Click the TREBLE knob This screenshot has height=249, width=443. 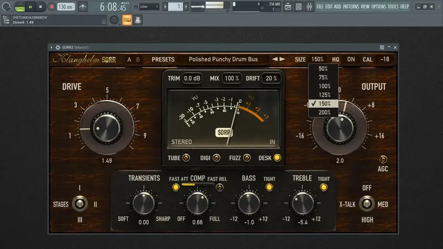click(302, 203)
